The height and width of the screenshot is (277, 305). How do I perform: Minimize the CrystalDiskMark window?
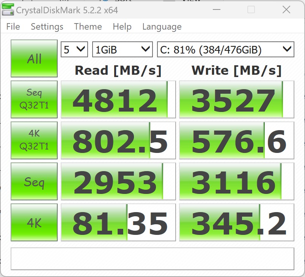[x=217, y=9]
